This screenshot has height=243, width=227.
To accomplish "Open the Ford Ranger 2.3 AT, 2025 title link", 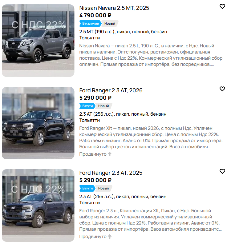I will click(111, 173).
